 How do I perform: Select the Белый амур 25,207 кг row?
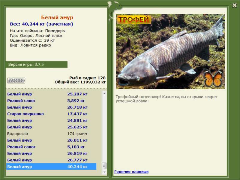point(51,94)
